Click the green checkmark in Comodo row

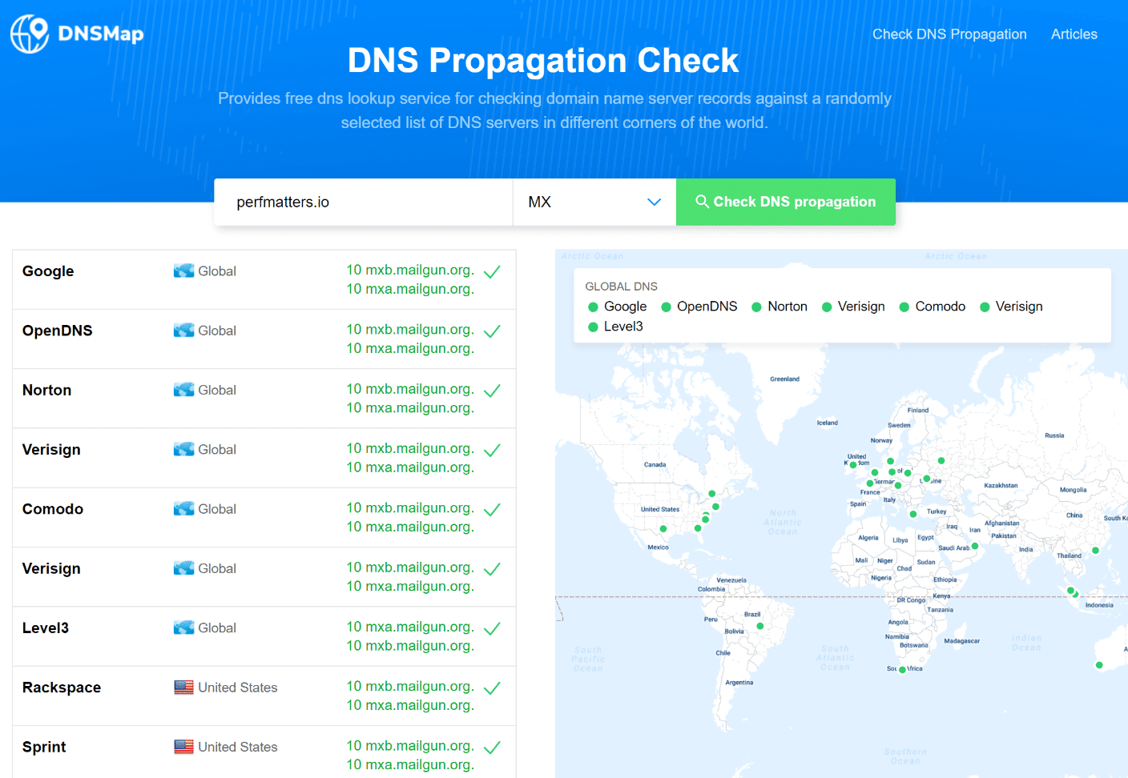tap(493, 509)
